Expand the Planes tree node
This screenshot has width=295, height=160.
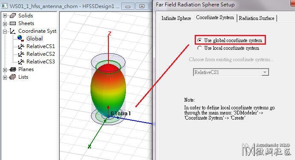click(5, 70)
